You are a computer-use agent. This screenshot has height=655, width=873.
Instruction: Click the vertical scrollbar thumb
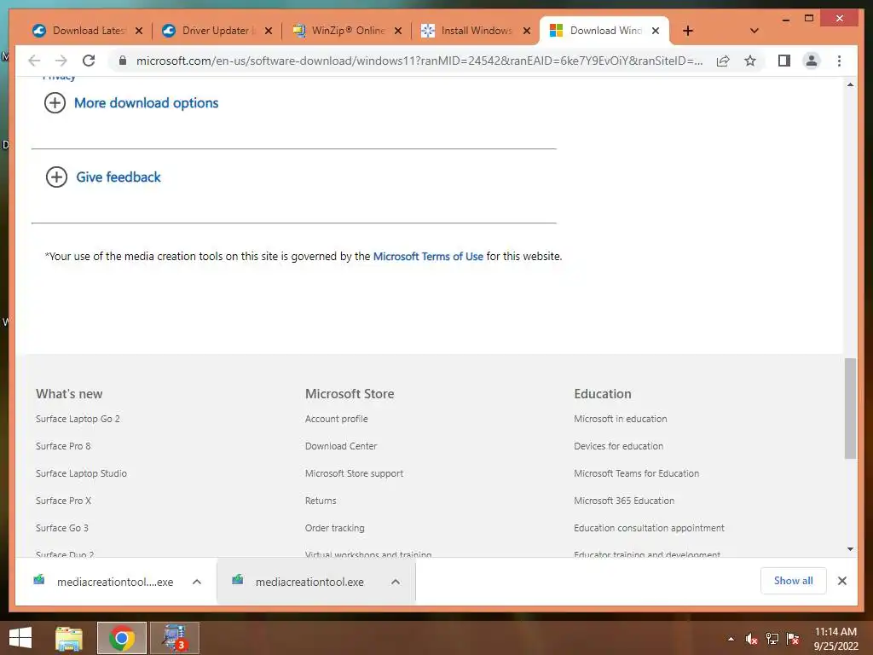point(850,409)
